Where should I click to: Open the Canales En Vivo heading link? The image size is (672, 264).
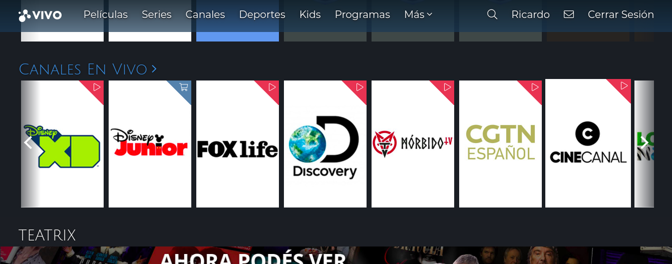tap(83, 69)
